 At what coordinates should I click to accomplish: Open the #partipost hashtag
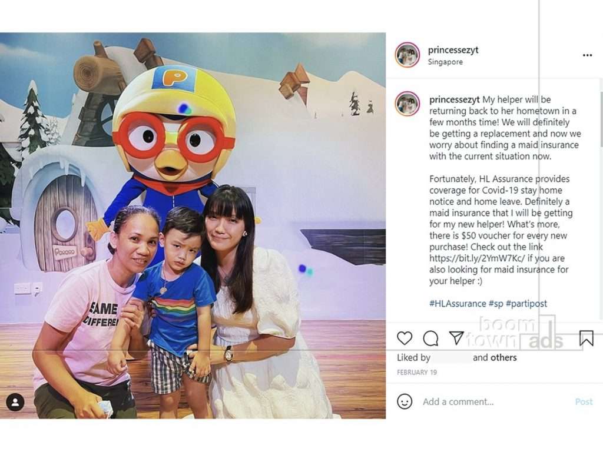tap(526, 304)
